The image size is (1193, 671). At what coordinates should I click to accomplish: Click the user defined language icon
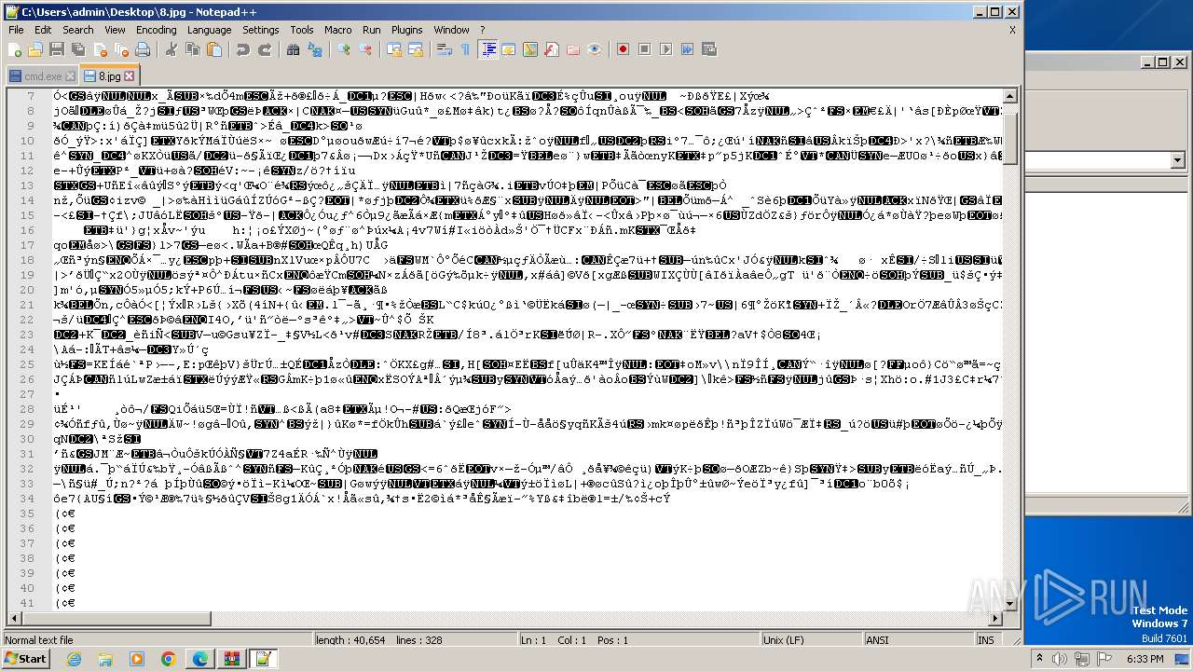(x=509, y=49)
